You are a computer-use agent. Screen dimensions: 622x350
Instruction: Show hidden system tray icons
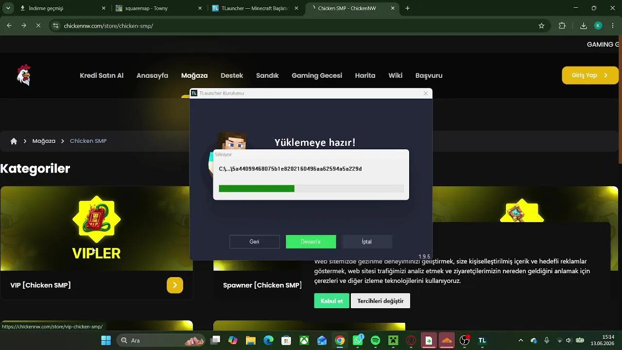pyautogui.click(x=521, y=340)
